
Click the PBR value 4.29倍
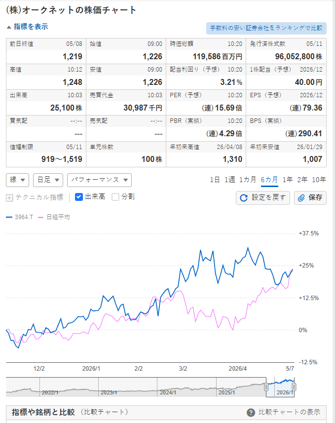point(224,134)
